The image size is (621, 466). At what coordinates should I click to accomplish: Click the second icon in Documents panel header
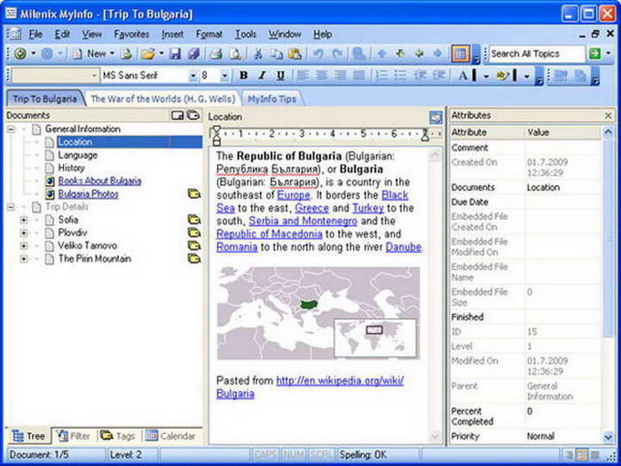tap(193, 115)
